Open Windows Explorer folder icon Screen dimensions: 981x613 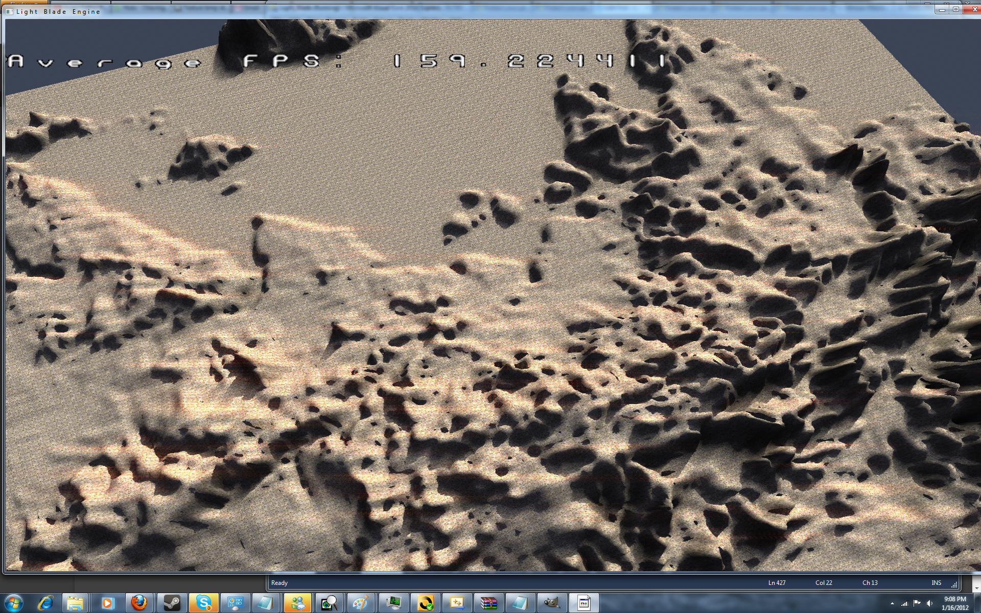point(76,603)
